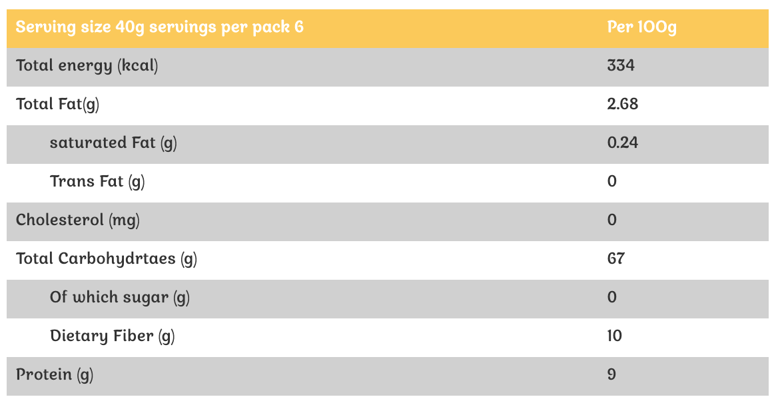
Task: Select the energy value 334
Action: click(621, 66)
